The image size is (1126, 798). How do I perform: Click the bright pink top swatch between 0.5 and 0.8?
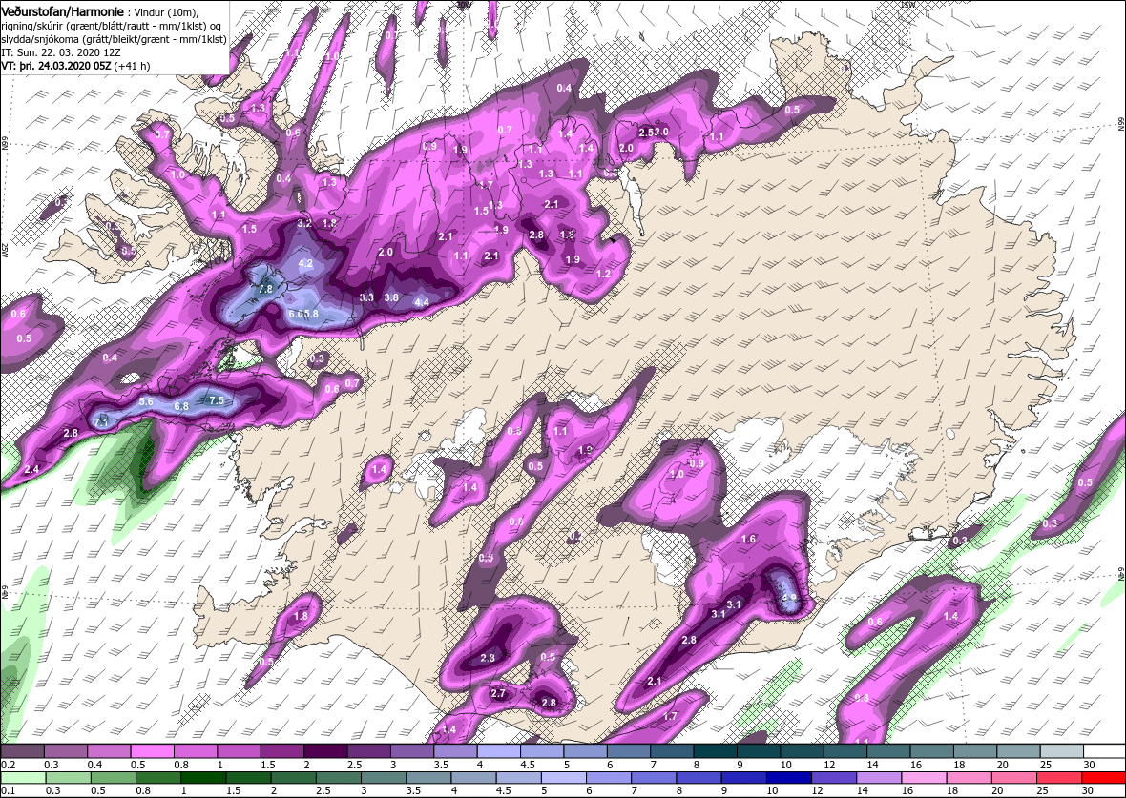[x=154, y=750]
